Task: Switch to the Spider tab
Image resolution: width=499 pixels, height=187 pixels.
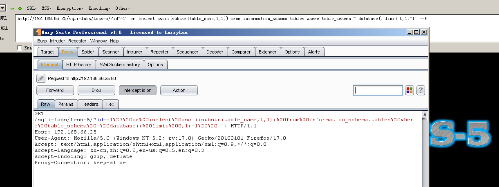Action: click(87, 52)
